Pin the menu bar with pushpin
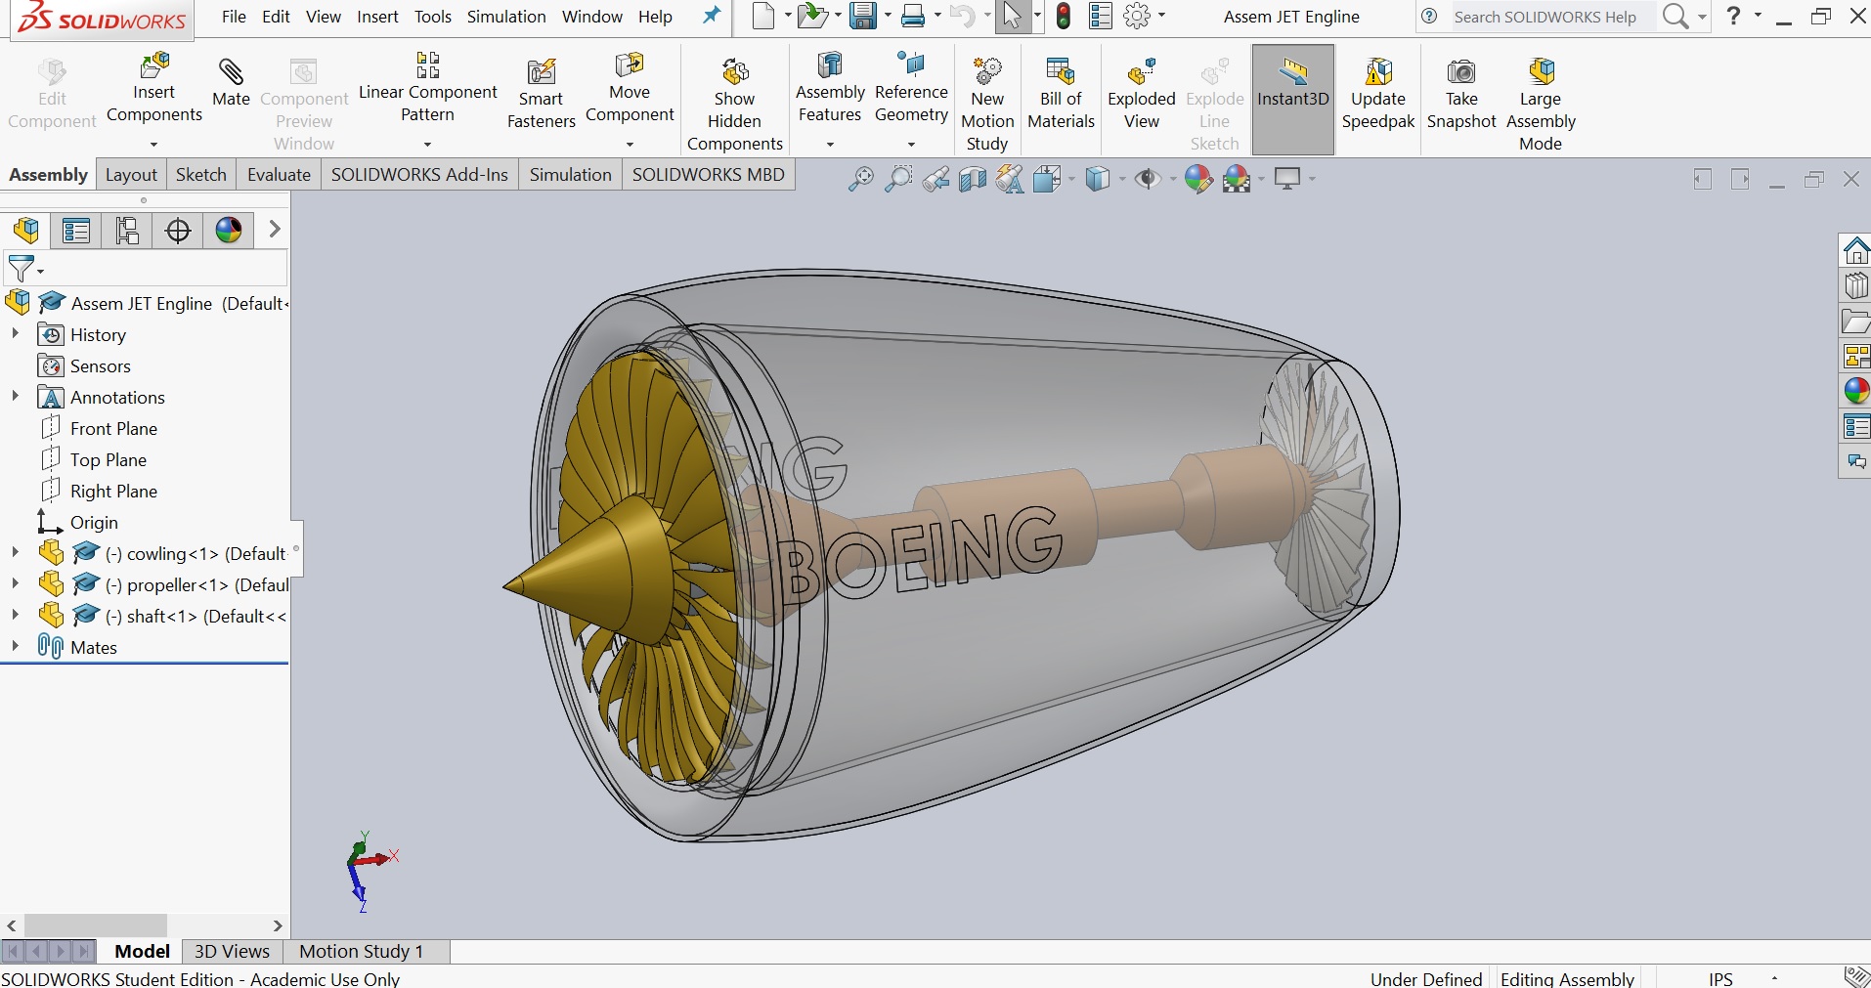 click(712, 16)
